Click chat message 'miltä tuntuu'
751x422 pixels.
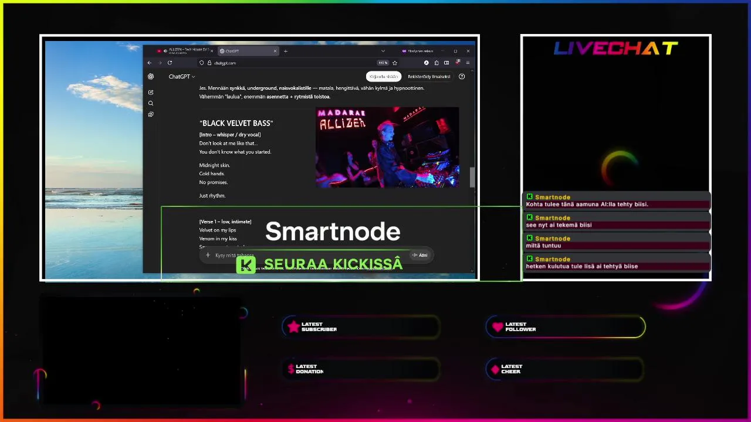coord(544,246)
